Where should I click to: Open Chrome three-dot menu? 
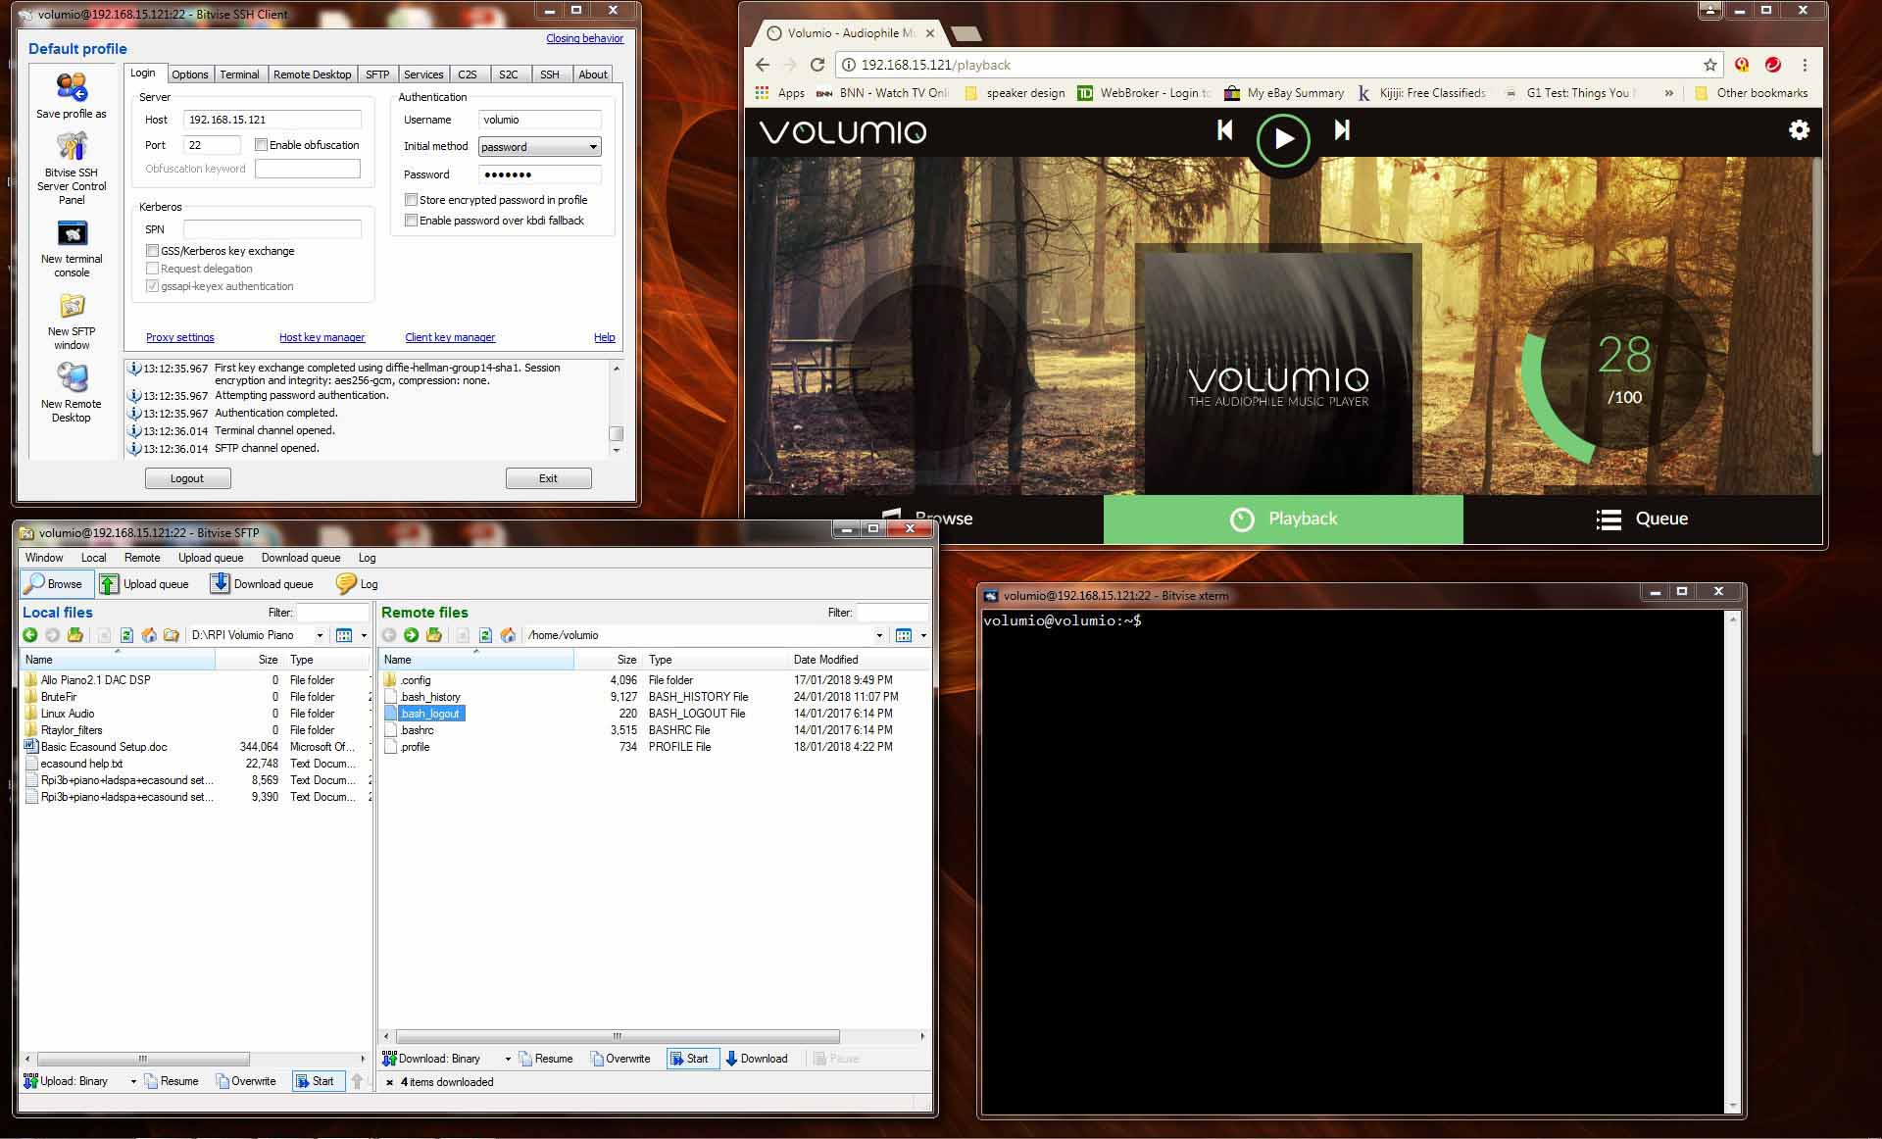(1805, 65)
